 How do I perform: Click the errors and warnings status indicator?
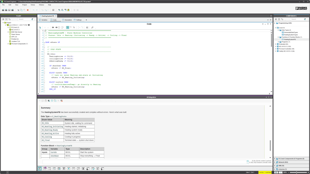point(265,172)
